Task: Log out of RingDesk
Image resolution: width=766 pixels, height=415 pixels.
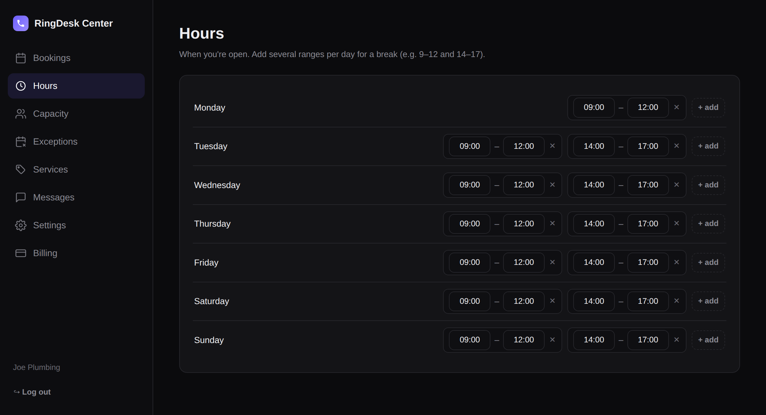Action: tap(32, 392)
